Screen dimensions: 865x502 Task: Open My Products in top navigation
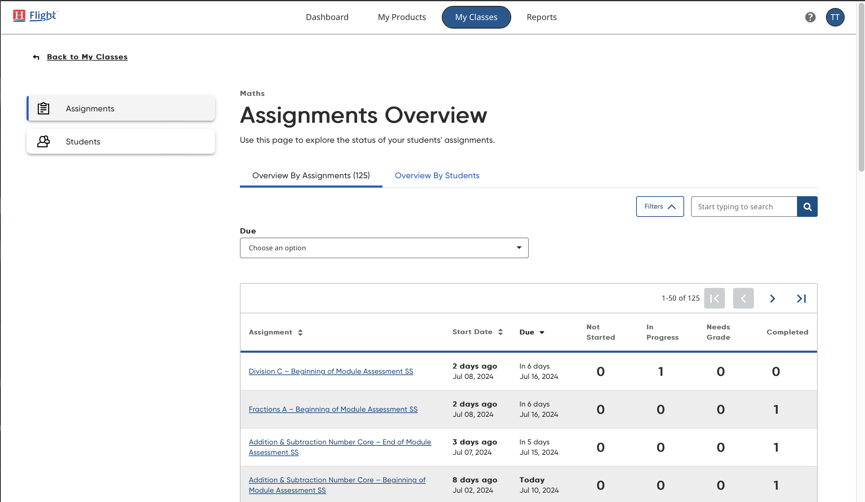coord(402,17)
